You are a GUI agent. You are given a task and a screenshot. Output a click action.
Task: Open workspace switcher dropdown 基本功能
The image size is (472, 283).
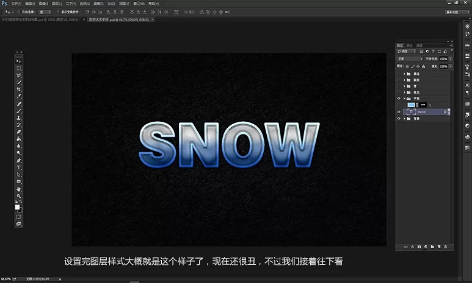tap(457, 12)
